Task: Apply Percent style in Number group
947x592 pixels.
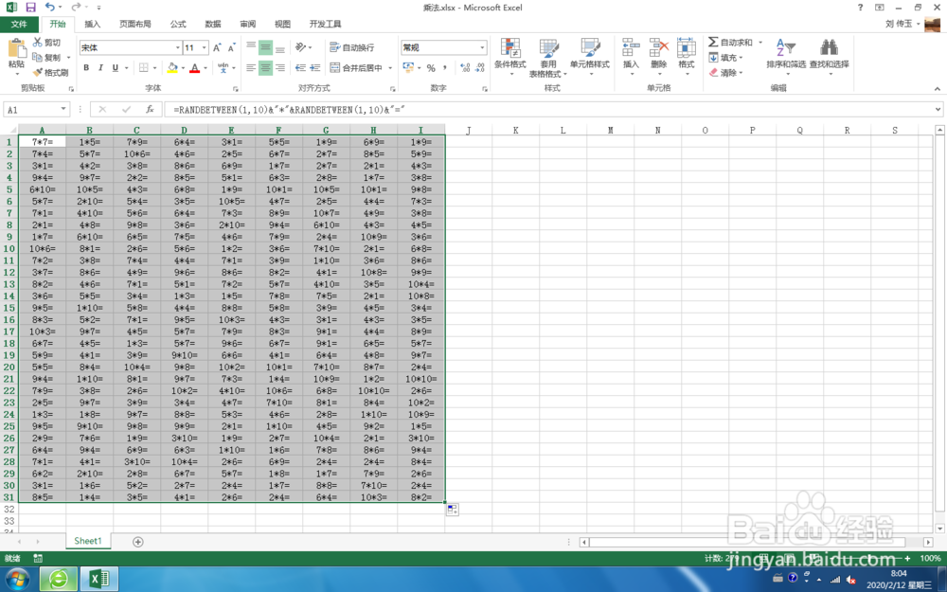Action: (431, 68)
